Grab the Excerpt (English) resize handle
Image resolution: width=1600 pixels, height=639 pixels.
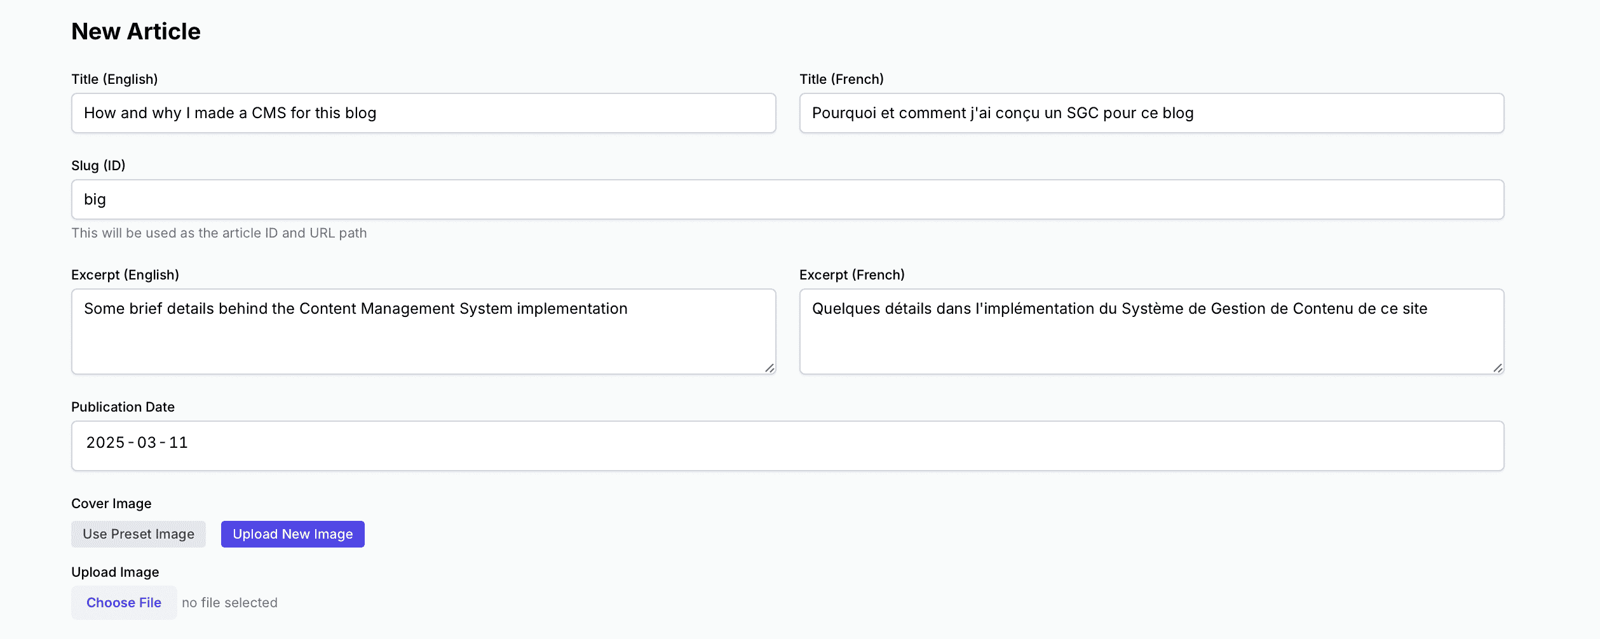(x=769, y=368)
